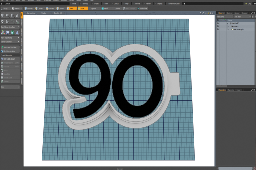The height and width of the screenshot is (170, 256).
Task: Toggle the Work Plane option
Action: pyautogui.click(x=142, y=8)
